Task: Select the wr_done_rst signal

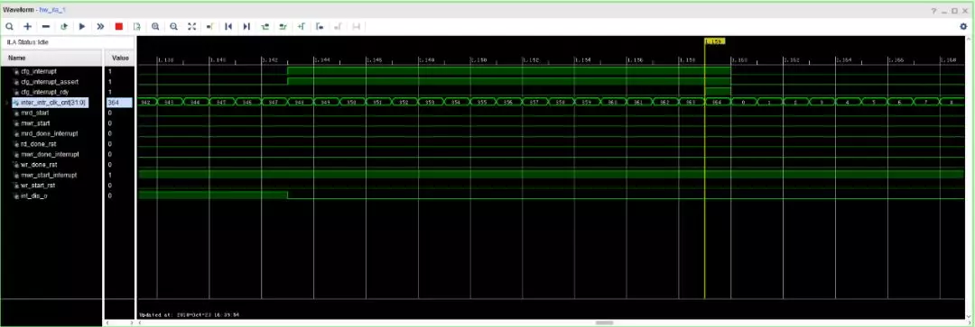Action: click(39, 165)
